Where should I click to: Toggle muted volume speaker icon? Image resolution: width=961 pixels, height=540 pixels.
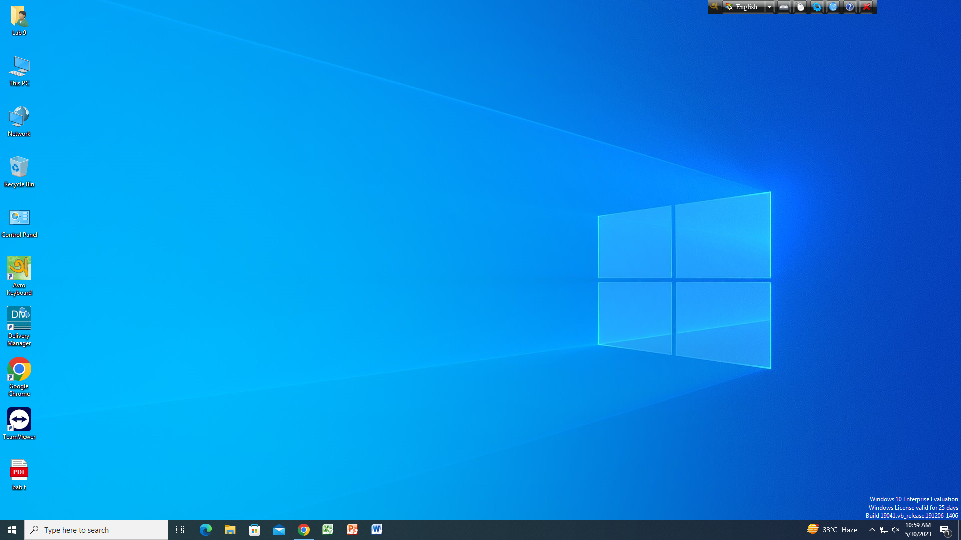[x=896, y=530]
